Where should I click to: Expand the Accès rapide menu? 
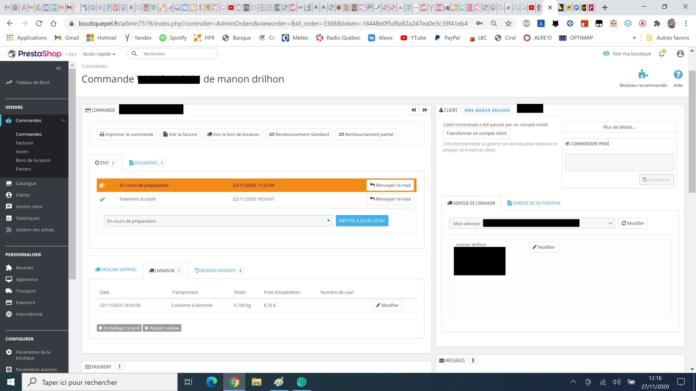(x=99, y=54)
